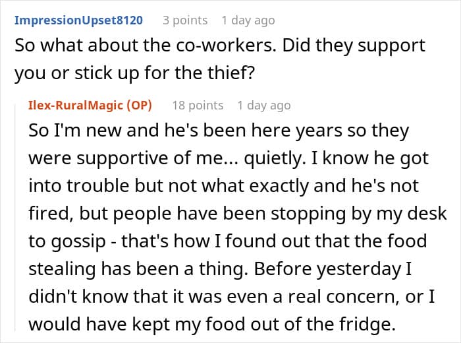
Task: Click the line starting 'to gossip - that's how'
Action: pyautogui.click(x=228, y=241)
